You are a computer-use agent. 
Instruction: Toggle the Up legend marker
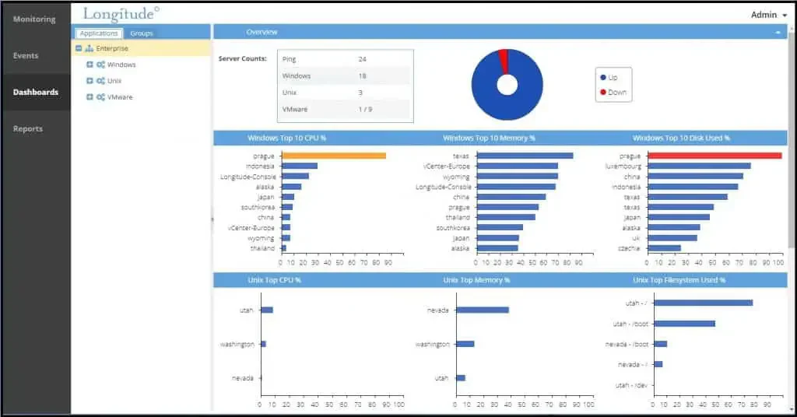click(603, 77)
